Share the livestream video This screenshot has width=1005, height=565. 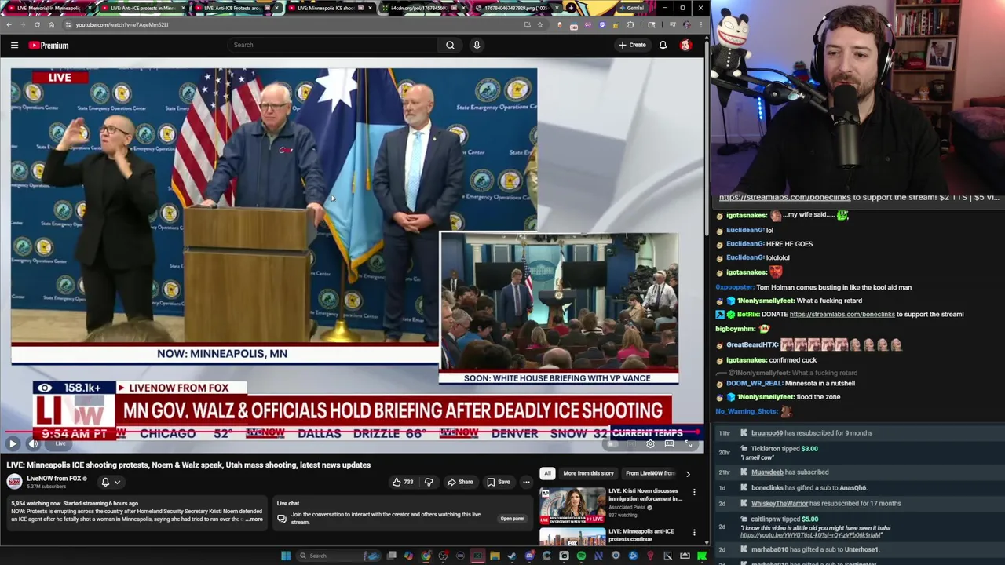point(459,482)
